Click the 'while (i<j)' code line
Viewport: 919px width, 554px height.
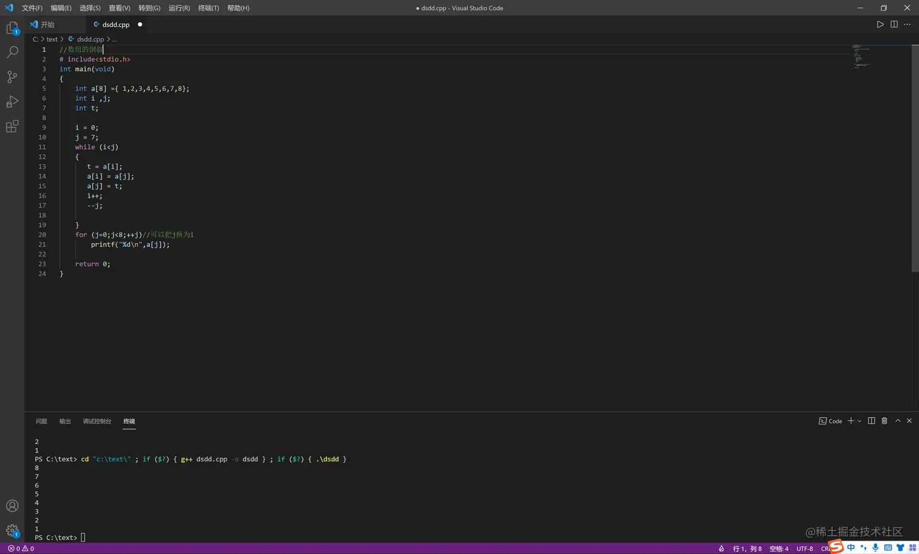click(x=97, y=147)
